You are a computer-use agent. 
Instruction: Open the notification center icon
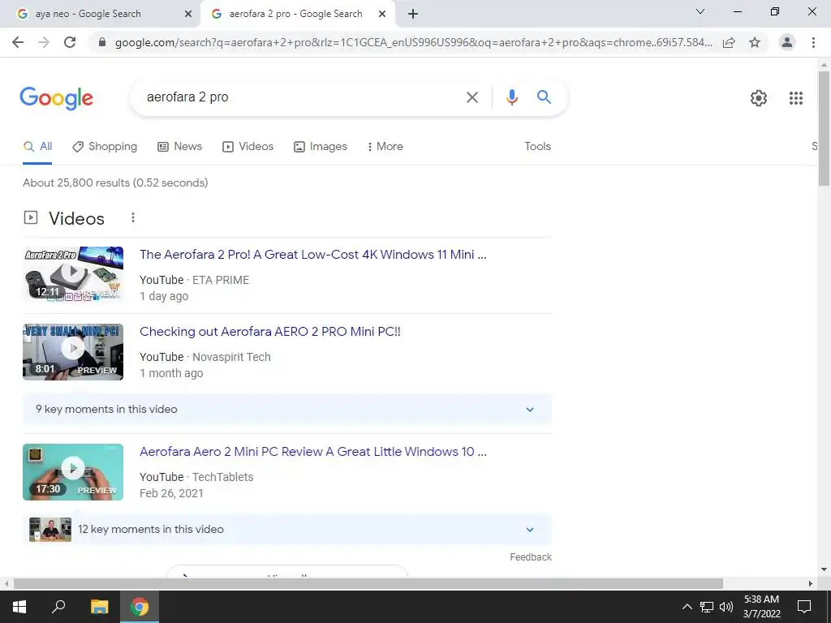[804, 607]
